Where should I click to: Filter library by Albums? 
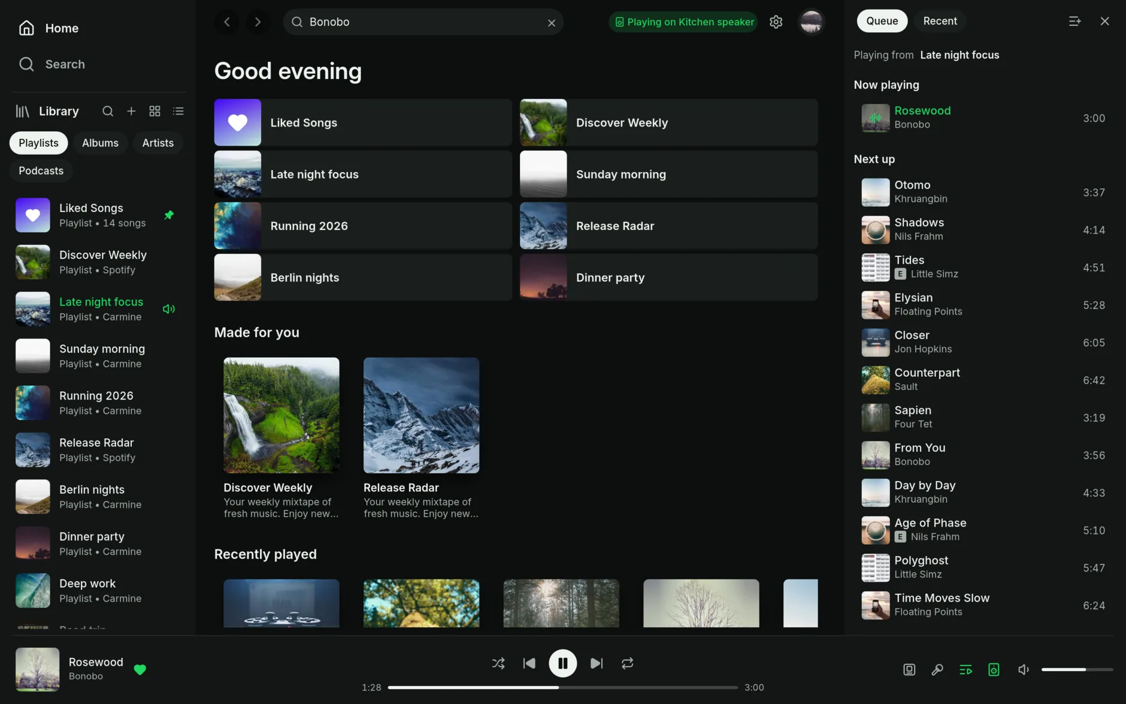point(100,143)
